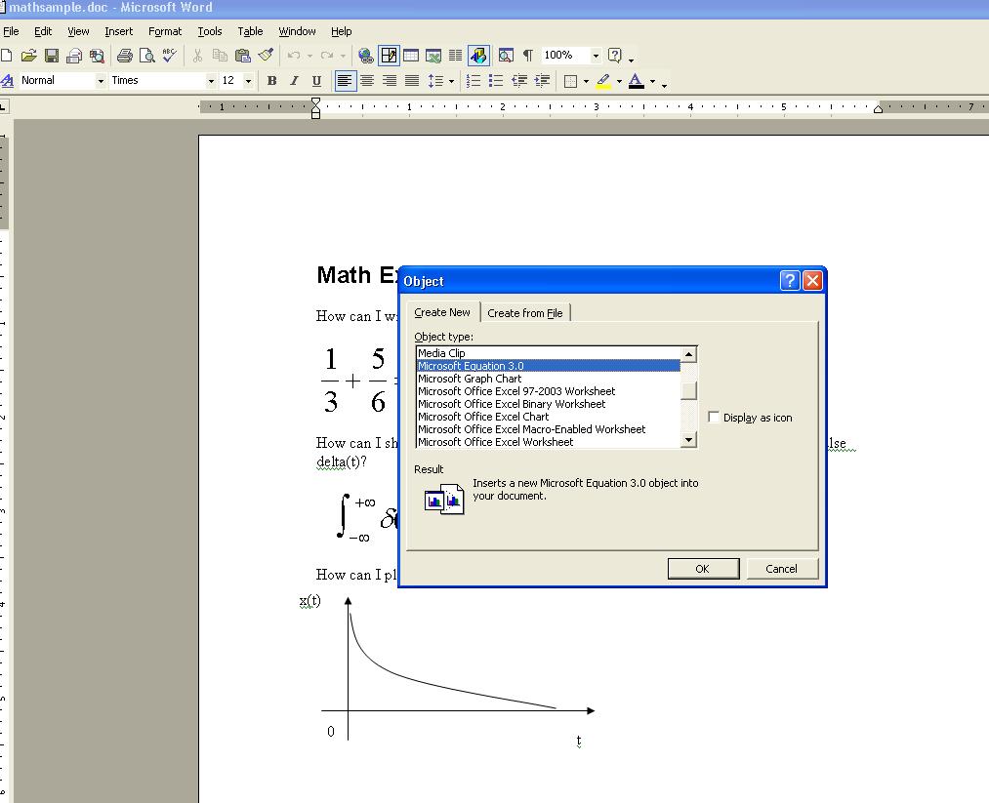Expand the Style dropdown showing Normal
This screenshot has height=803, width=989.
(x=101, y=81)
